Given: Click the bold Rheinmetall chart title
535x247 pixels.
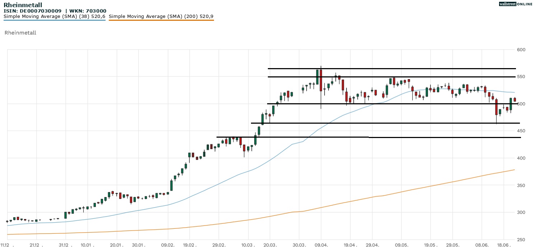Looking at the screenshot, I should (23, 5).
